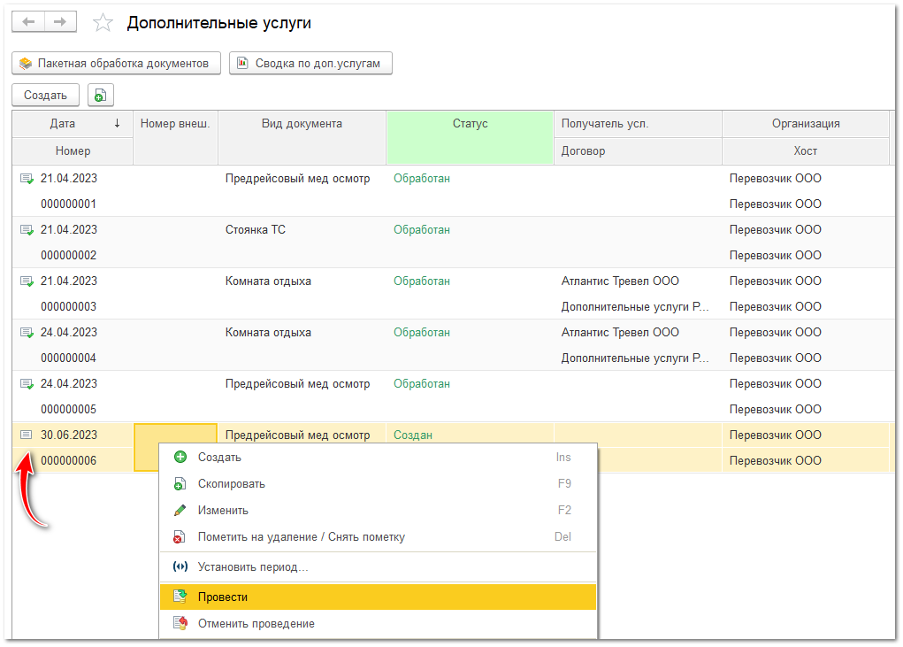Open Пакетная обработка документов
This screenshot has height=647, width=903.
[116, 64]
